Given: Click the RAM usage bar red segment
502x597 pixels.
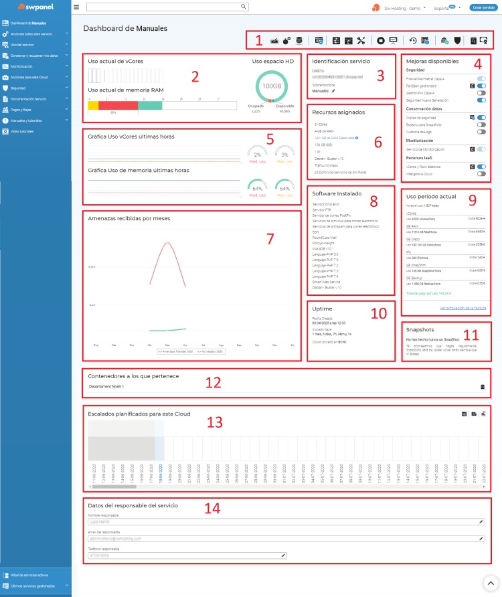Looking at the screenshot, I should [118, 106].
